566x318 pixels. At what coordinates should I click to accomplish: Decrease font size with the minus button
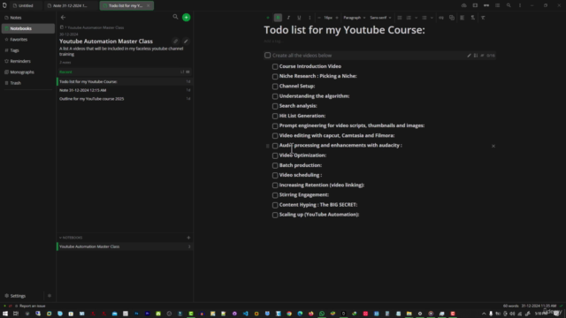point(319,18)
